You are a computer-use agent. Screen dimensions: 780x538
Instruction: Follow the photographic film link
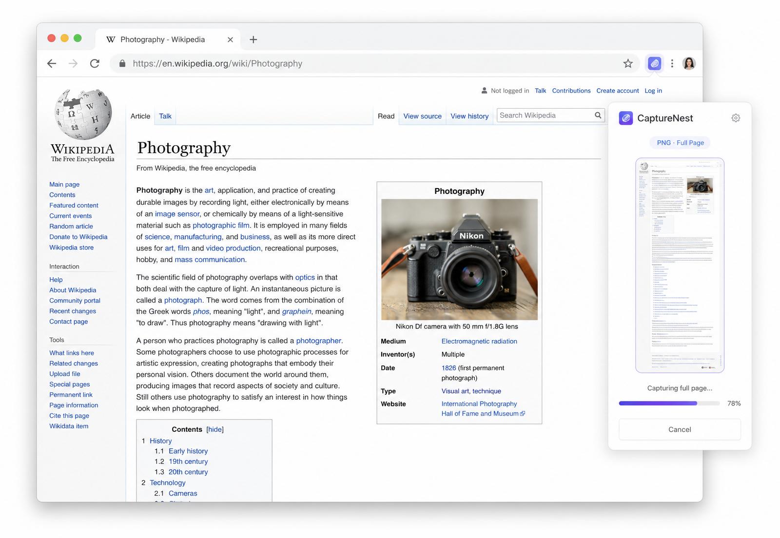click(221, 225)
